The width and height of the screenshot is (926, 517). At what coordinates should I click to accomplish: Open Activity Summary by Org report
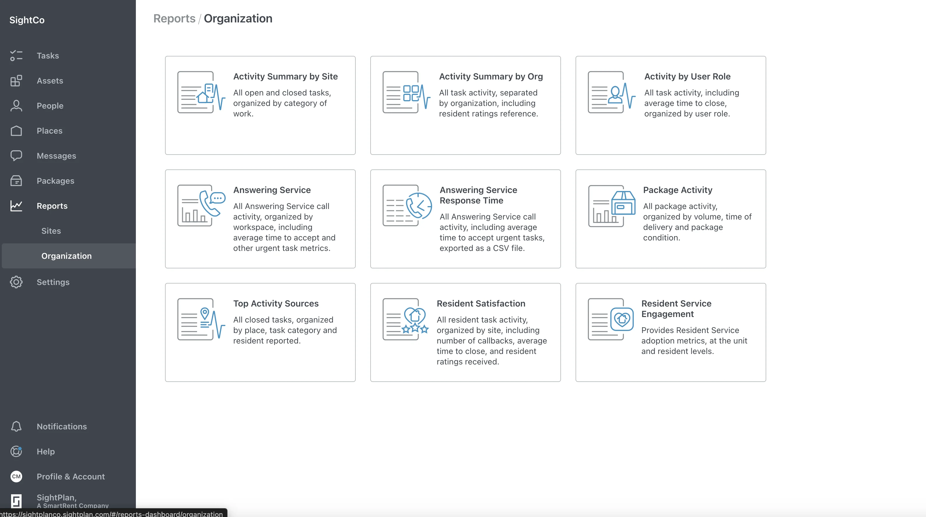[491, 77]
